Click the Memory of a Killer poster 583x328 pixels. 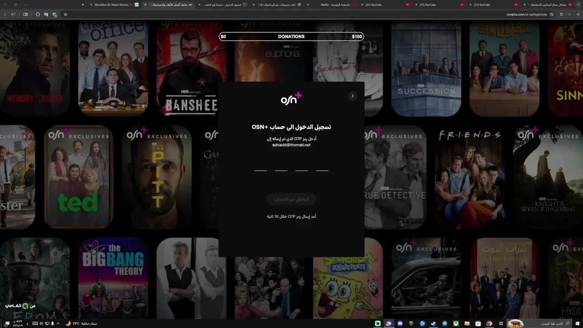tap(35, 68)
